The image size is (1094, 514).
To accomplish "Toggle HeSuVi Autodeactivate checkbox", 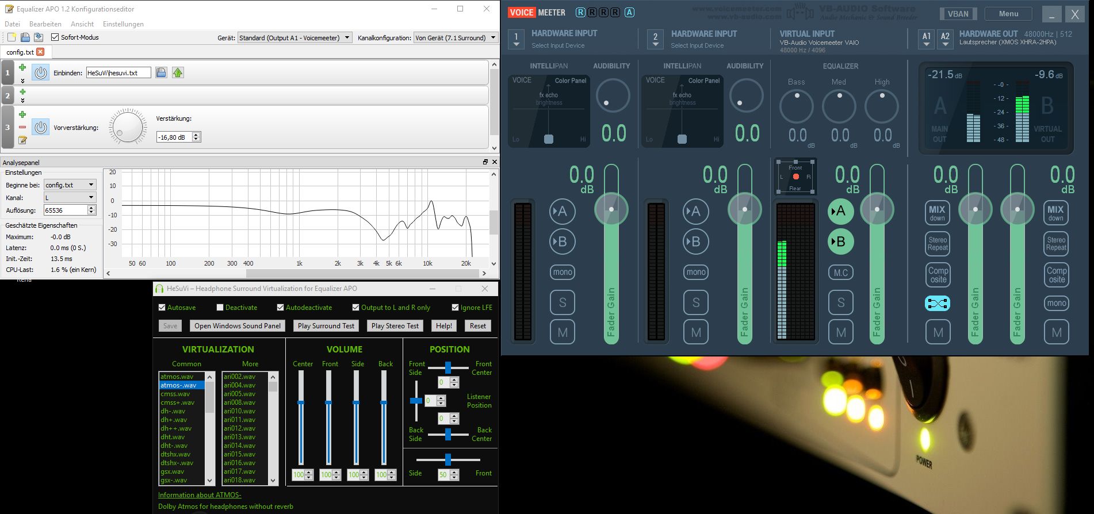I will click(280, 308).
